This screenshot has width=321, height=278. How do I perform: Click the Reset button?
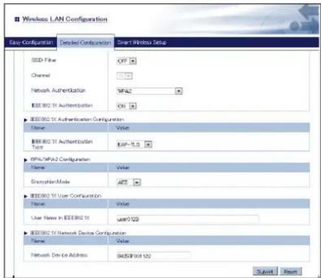(291, 271)
